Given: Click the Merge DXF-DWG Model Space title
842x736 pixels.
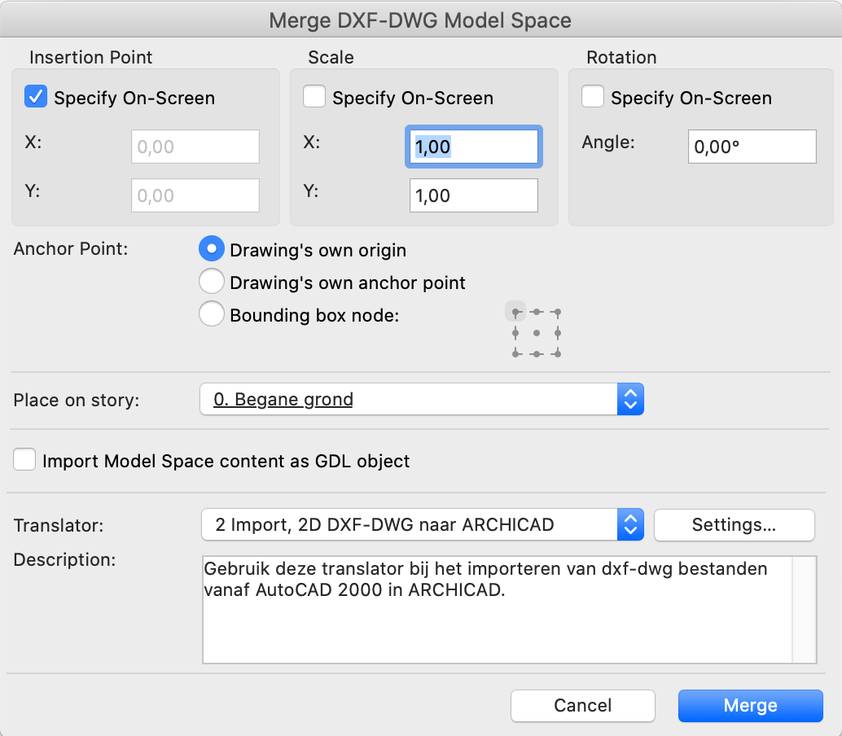Looking at the screenshot, I should (420, 20).
